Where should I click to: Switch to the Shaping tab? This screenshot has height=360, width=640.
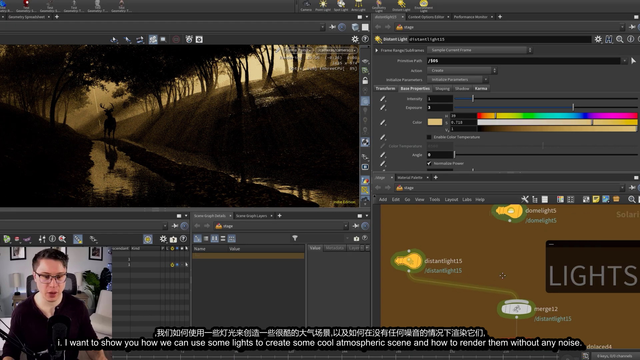coord(442,88)
